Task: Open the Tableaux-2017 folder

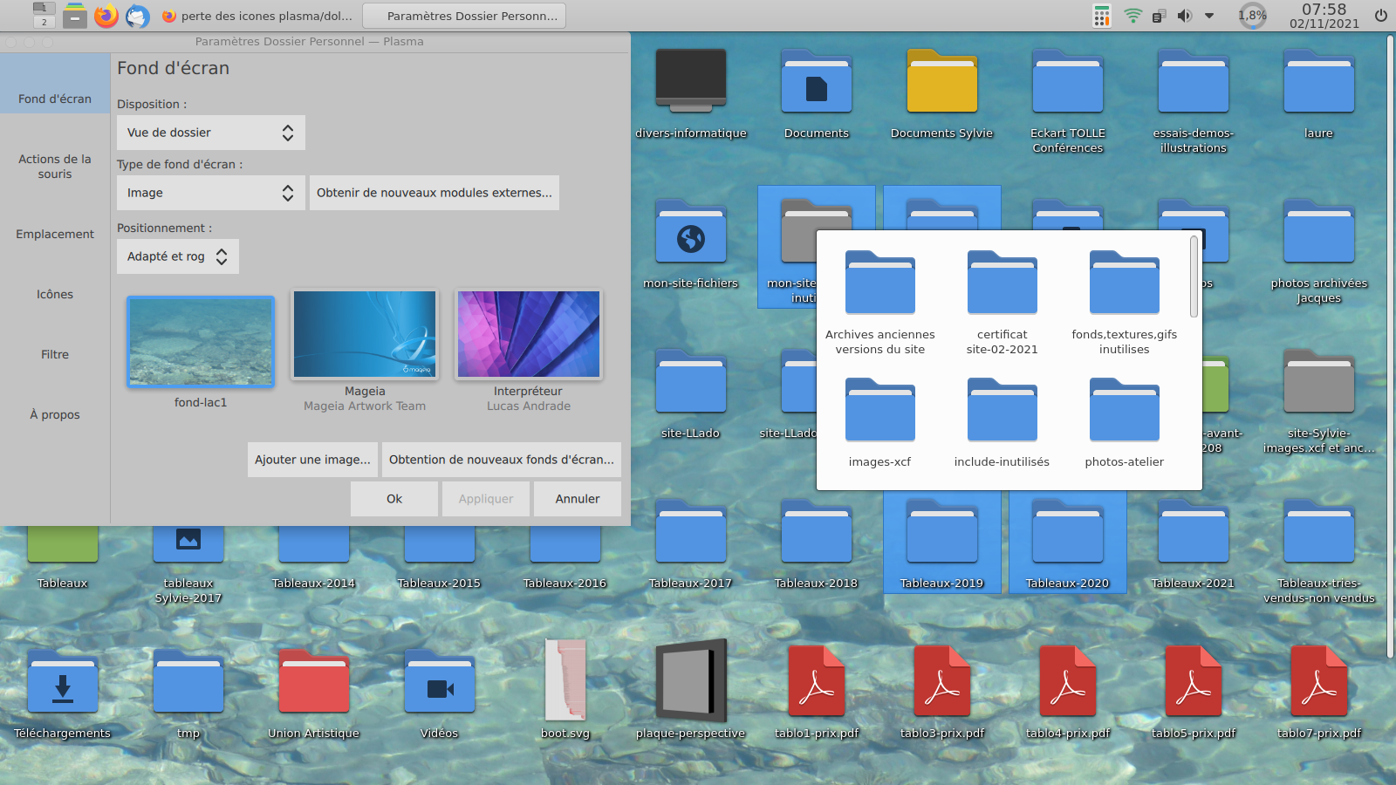Action: (691, 531)
